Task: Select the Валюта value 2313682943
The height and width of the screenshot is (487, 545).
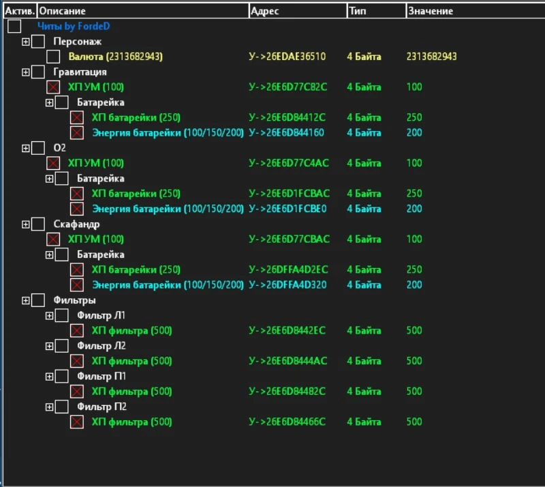Action: (x=431, y=57)
